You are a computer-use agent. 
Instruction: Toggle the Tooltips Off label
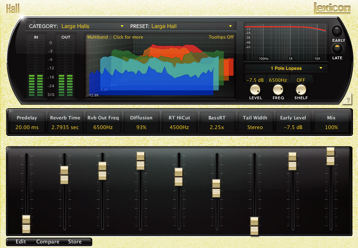tap(221, 37)
